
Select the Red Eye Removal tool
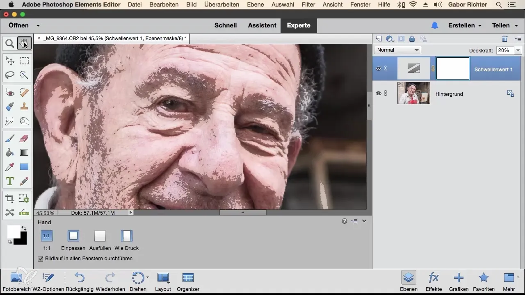pos(10,93)
